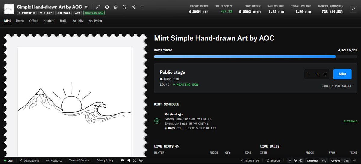Toggle the eye icon beside LIVE MINTS
Image resolution: width=361 pixels, height=164 pixels.
pos(177,146)
